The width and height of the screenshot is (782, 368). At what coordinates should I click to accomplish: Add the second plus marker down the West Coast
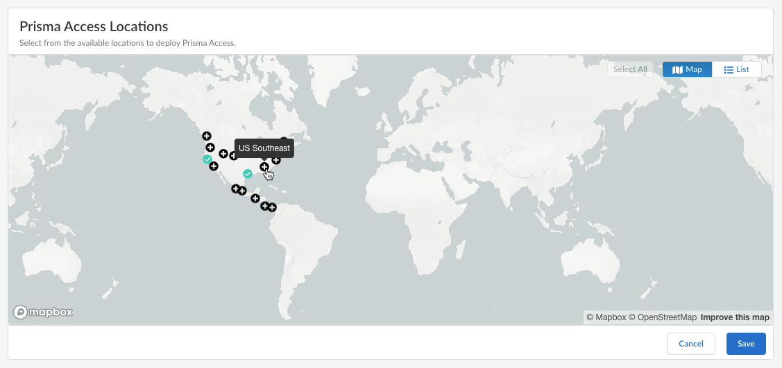[210, 148]
